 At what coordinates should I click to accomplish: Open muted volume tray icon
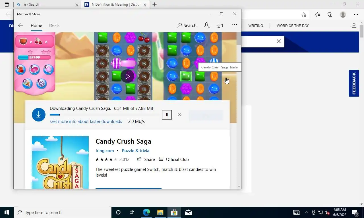click(x=327, y=212)
